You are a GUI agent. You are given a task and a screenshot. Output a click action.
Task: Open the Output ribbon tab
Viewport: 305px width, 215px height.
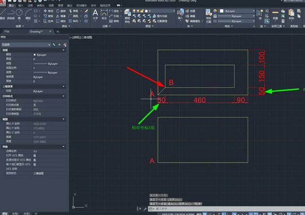pyautogui.click(x=70, y=6)
